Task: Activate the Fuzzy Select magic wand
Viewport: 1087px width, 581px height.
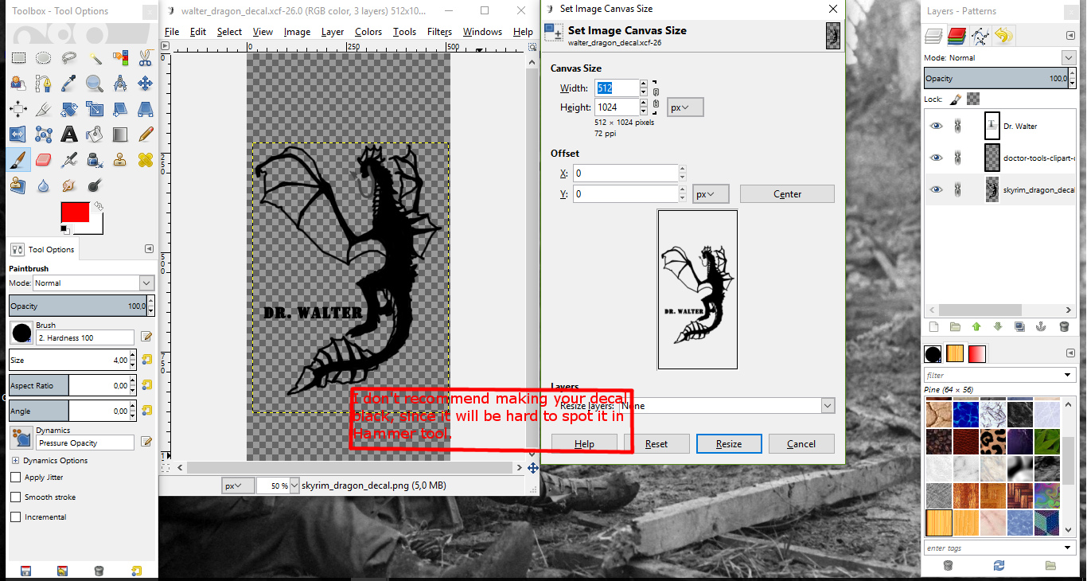Action: coord(94,58)
